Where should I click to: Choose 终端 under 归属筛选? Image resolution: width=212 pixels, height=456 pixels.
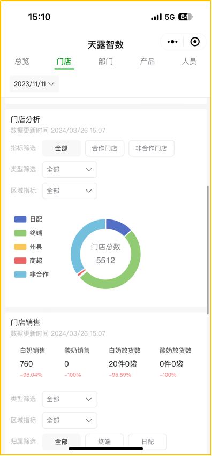tap(104, 442)
